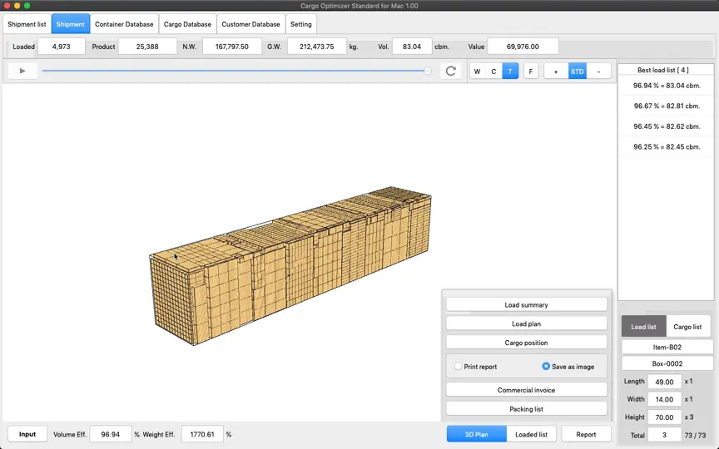Click the Volume Eff. field 96.94
The height and width of the screenshot is (449, 719).
pos(111,434)
